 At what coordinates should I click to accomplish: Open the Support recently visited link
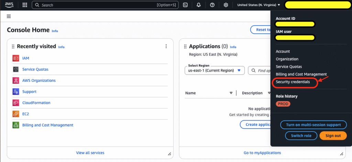click(x=29, y=91)
